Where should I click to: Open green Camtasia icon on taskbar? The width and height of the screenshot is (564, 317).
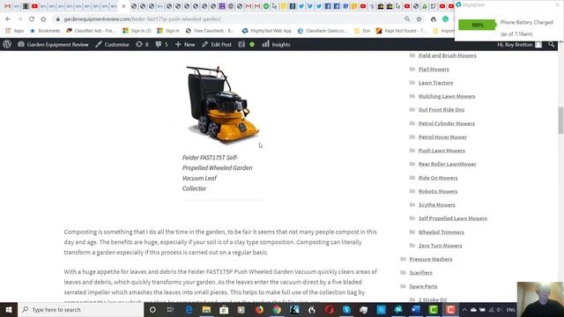click(434, 309)
